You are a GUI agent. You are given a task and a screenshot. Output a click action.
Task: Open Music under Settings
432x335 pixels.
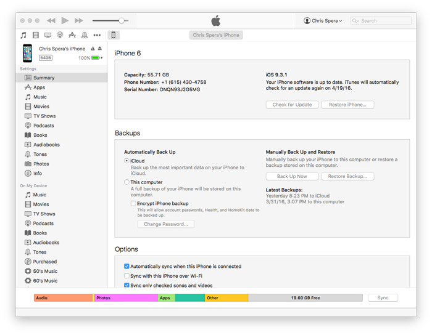[x=62, y=97]
